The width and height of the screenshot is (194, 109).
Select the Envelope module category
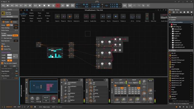[x=48, y=16]
